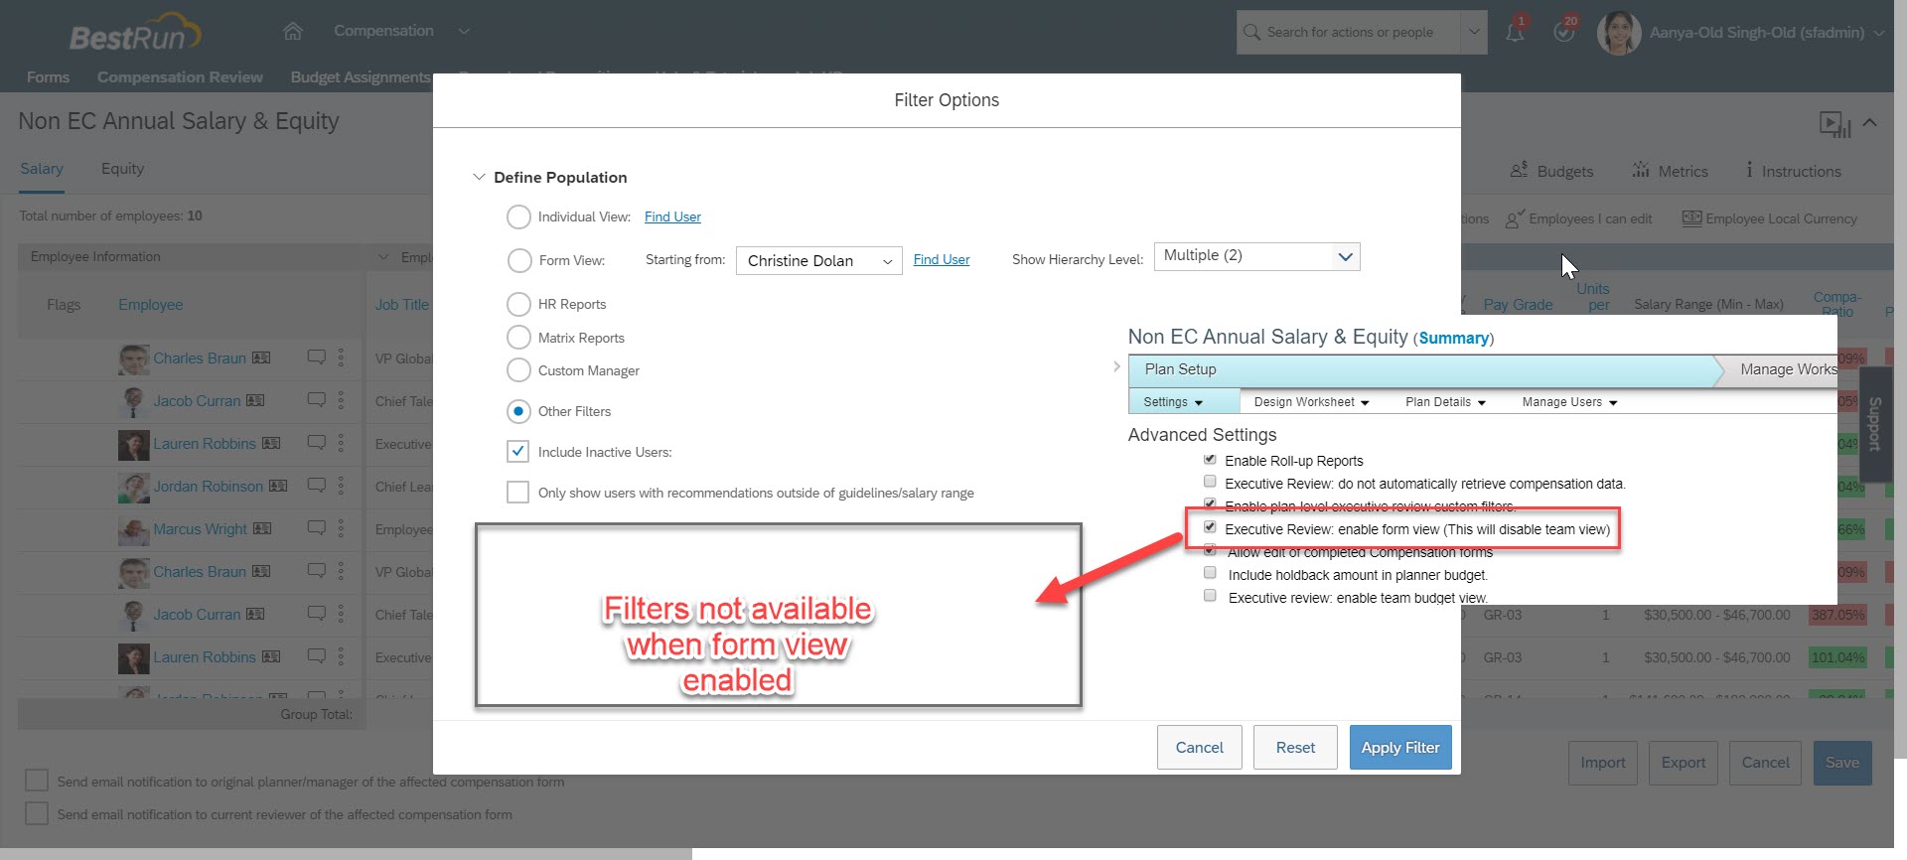
Task: Open the Support side tab
Action: (x=1874, y=424)
